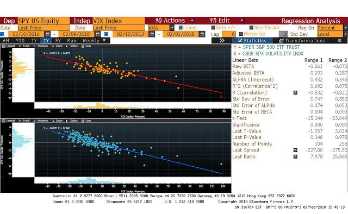Click the chart icon beside Last Spread
Viewport: 348px width, 214px height.
click(295, 150)
